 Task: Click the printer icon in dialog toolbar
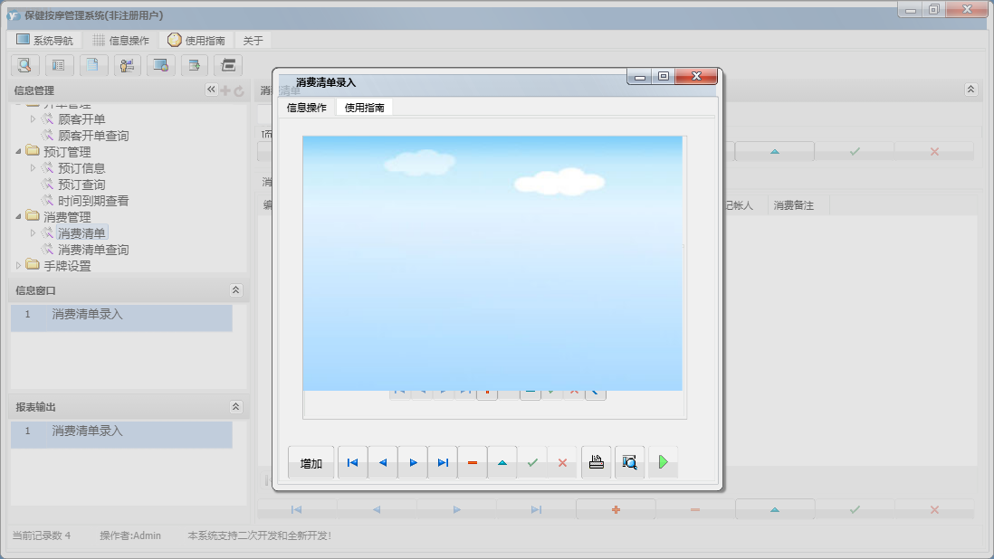[x=596, y=462]
